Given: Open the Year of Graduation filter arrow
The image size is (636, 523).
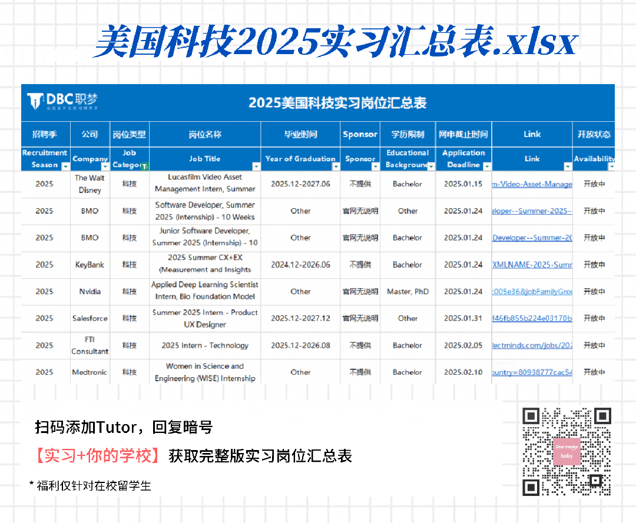Looking at the screenshot, I should pyautogui.click(x=336, y=166).
